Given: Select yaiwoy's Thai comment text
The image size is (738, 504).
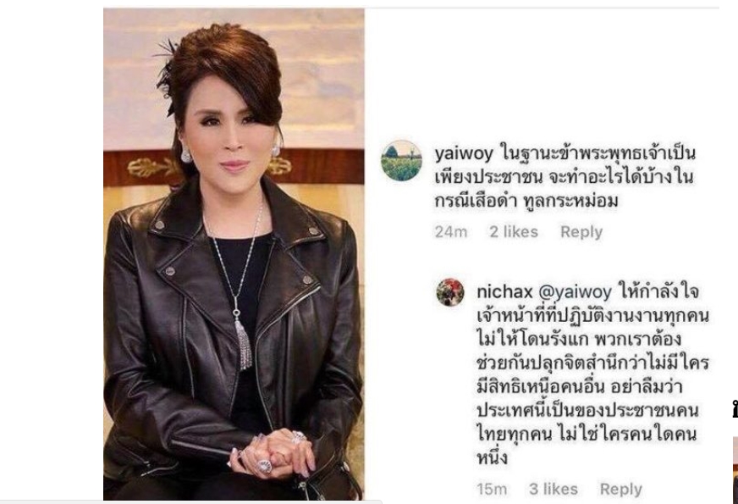Looking at the screenshot, I should pyautogui.click(x=565, y=177).
